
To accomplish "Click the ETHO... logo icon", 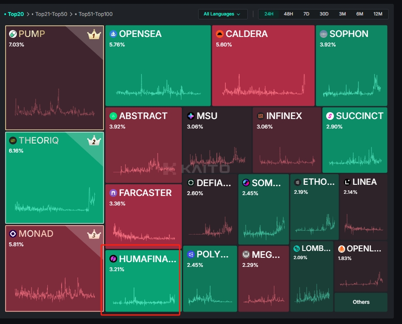I will coord(297,182).
